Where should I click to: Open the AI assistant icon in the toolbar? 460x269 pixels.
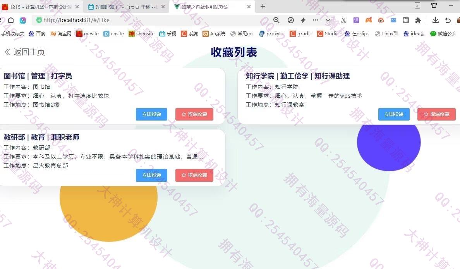23,20
